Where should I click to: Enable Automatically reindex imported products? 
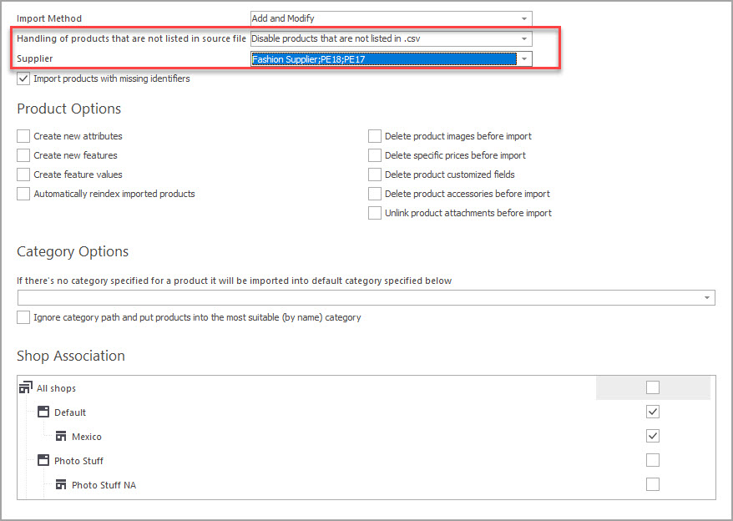pyautogui.click(x=23, y=194)
